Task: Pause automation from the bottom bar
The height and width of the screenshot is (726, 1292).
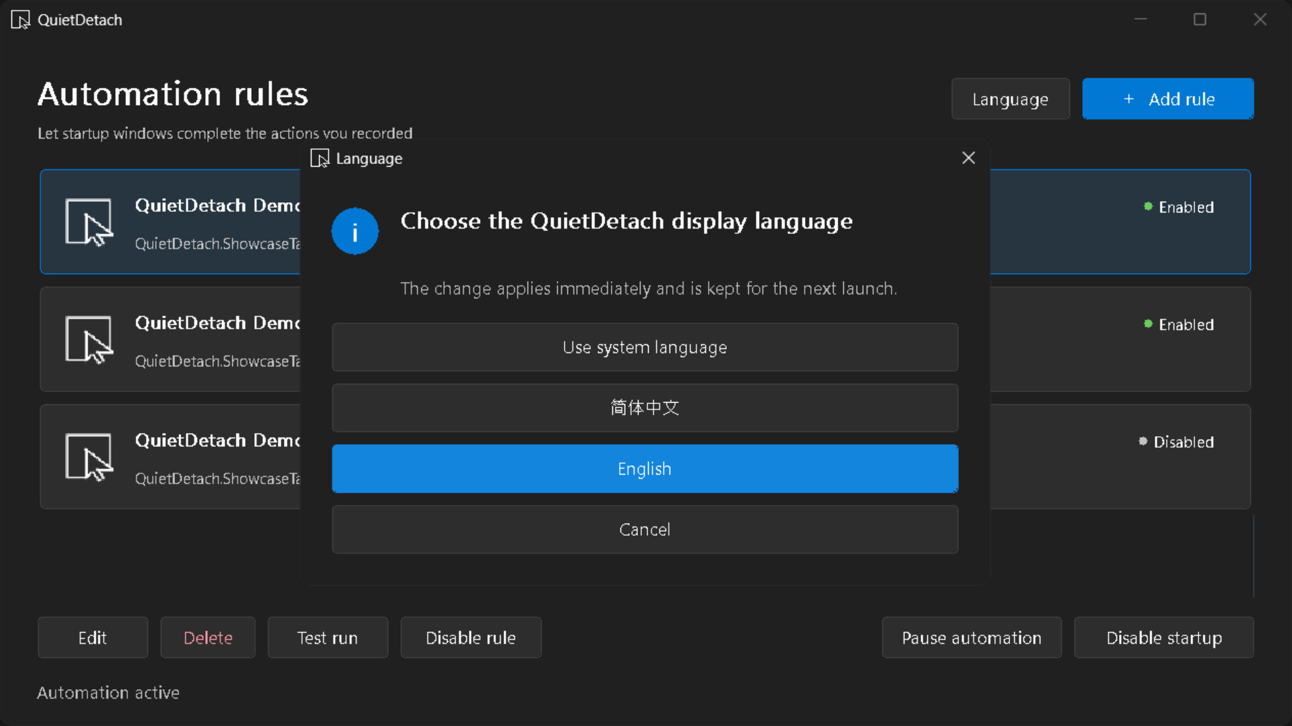Action: [x=972, y=637]
